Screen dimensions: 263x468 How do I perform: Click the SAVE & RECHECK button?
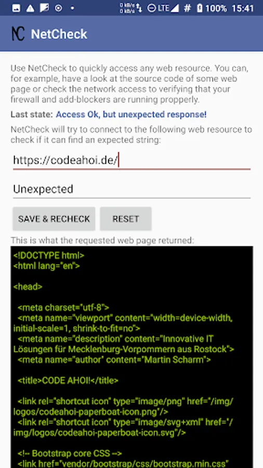click(54, 219)
